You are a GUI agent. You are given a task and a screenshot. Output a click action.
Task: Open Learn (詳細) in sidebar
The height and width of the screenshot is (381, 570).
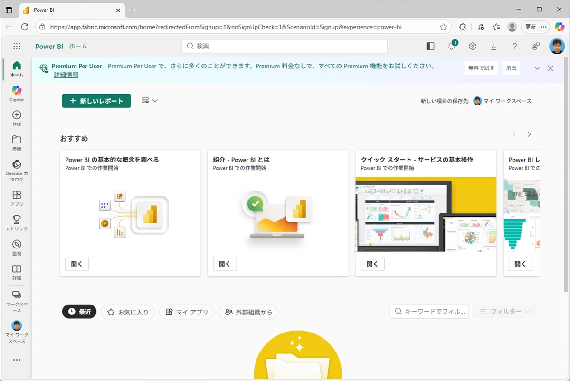pos(17,272)
